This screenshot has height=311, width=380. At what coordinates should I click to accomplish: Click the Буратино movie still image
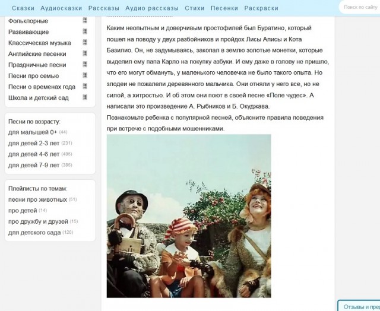pyautogui.click(x=189, y=216)
